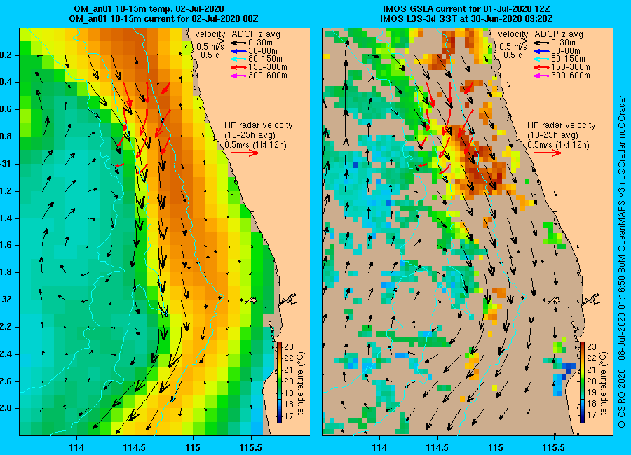Click '0.5 m/s' velocity label on left map

click(x=210, y=47)
